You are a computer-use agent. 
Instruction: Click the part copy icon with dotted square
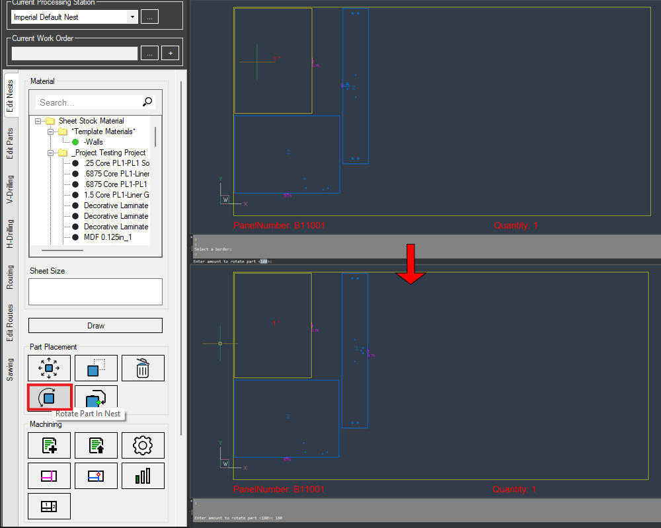(96, 368)
